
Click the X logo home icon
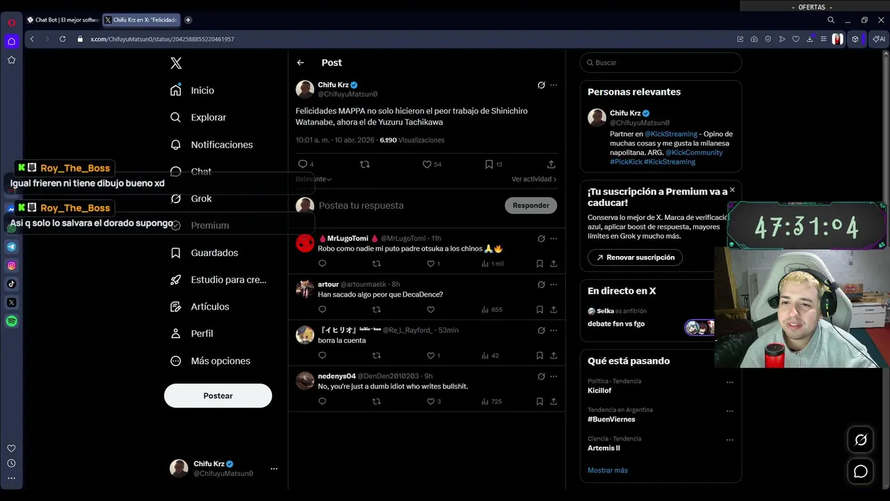tap(176, 63)
